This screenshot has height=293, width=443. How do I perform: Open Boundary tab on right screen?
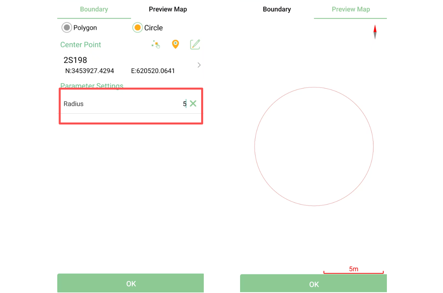(x=277, y=9)
